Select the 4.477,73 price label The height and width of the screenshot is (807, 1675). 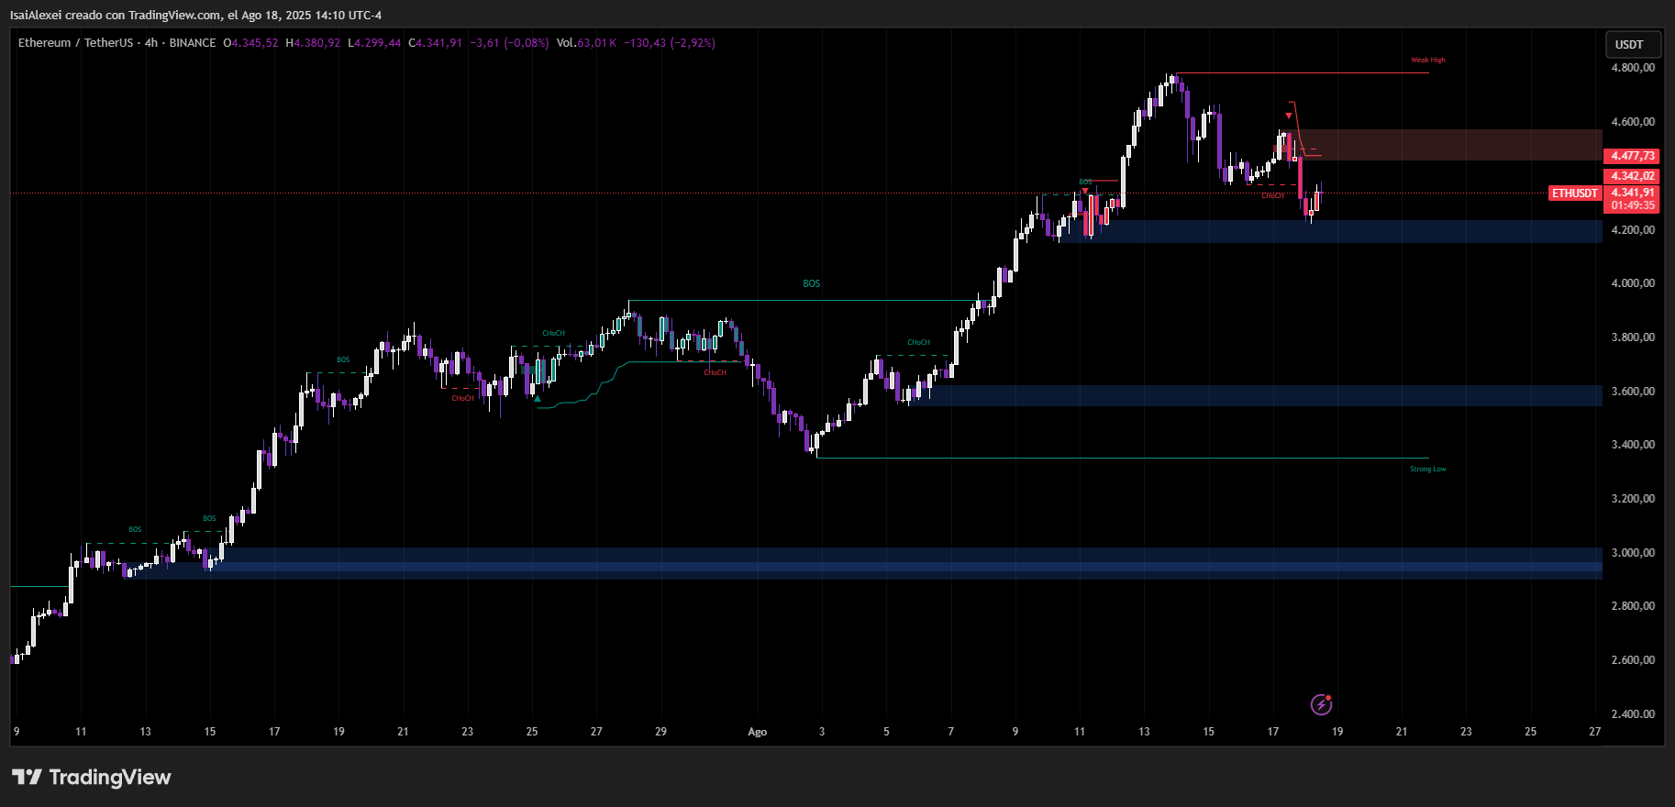coord(1633,156)
